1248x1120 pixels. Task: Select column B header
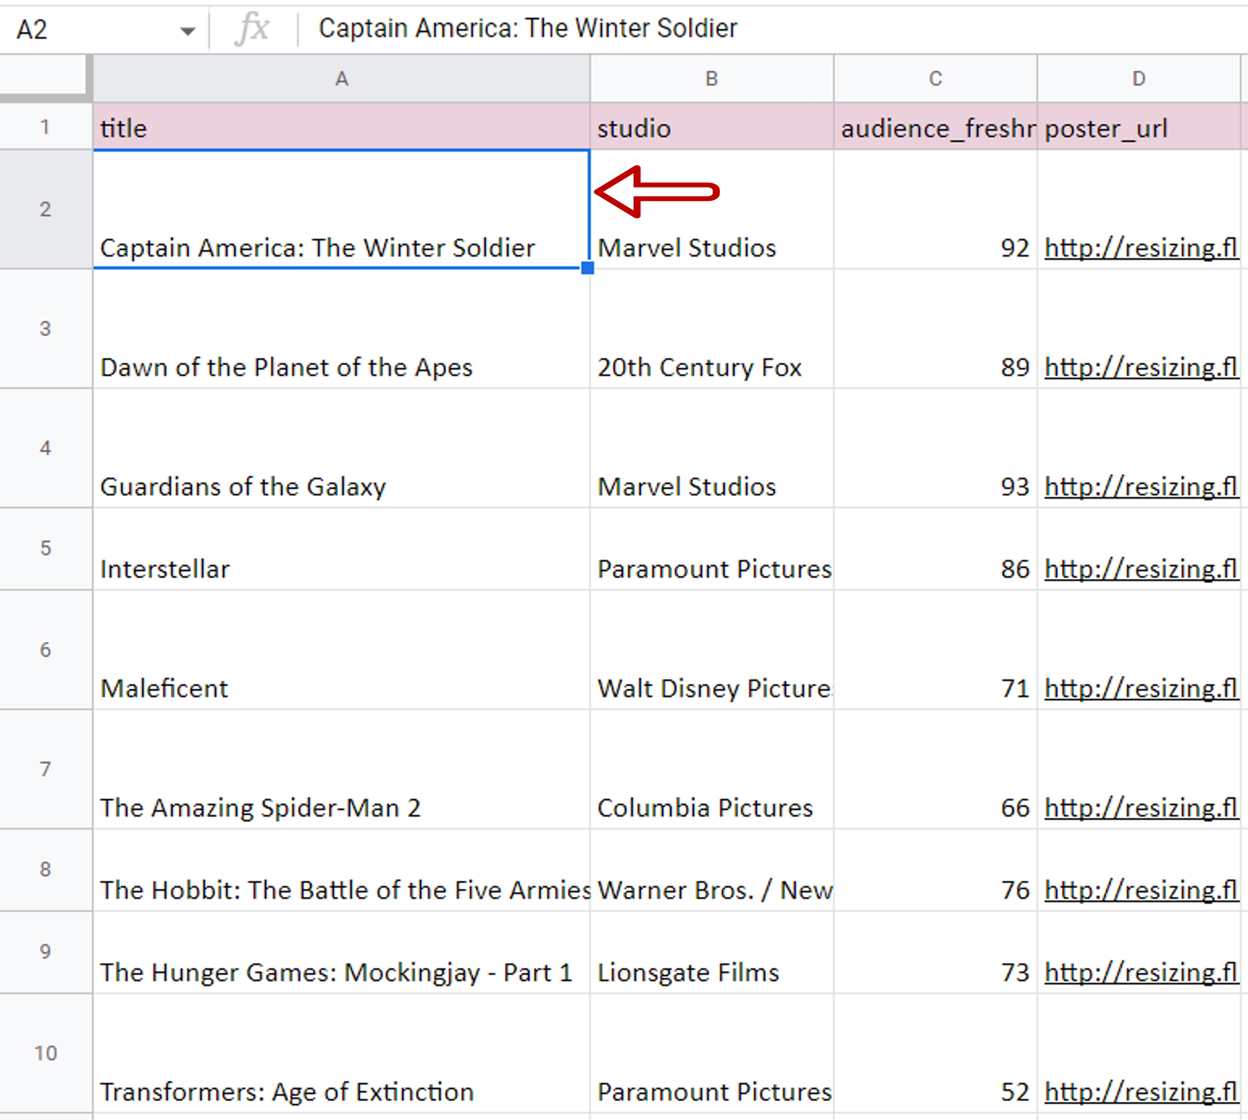coord(711,79)
